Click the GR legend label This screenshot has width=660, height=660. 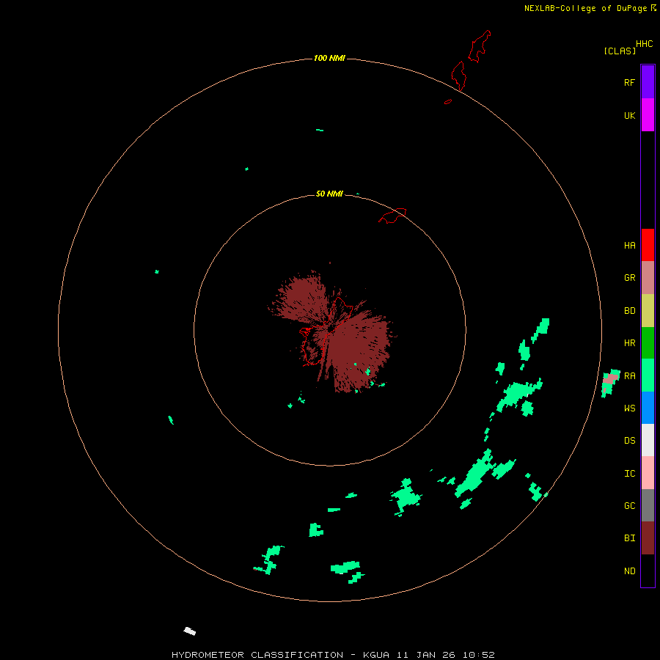(629, 278)
